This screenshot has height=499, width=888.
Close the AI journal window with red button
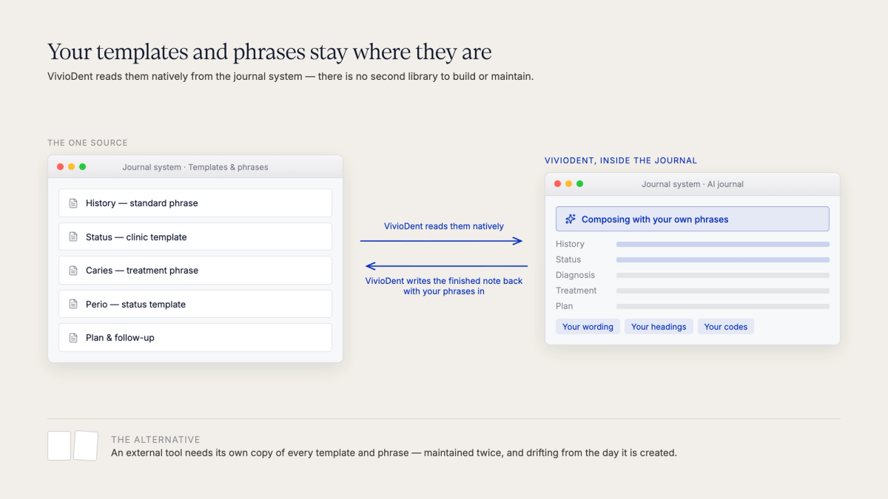(x=558, y=184)
